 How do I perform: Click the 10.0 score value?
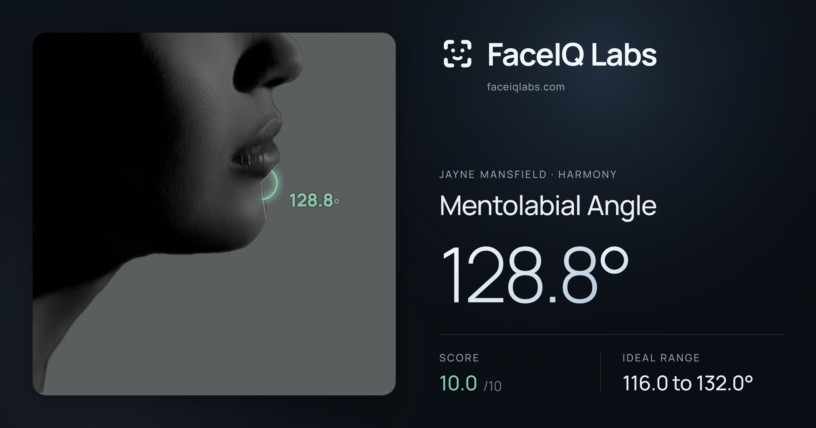(x=458, y=383)
